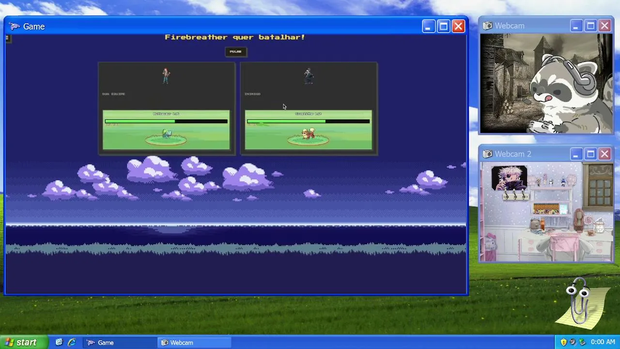The image size is (620, 349).
Task: Click the Webcam 2 title icon
Action: point(487,154)
